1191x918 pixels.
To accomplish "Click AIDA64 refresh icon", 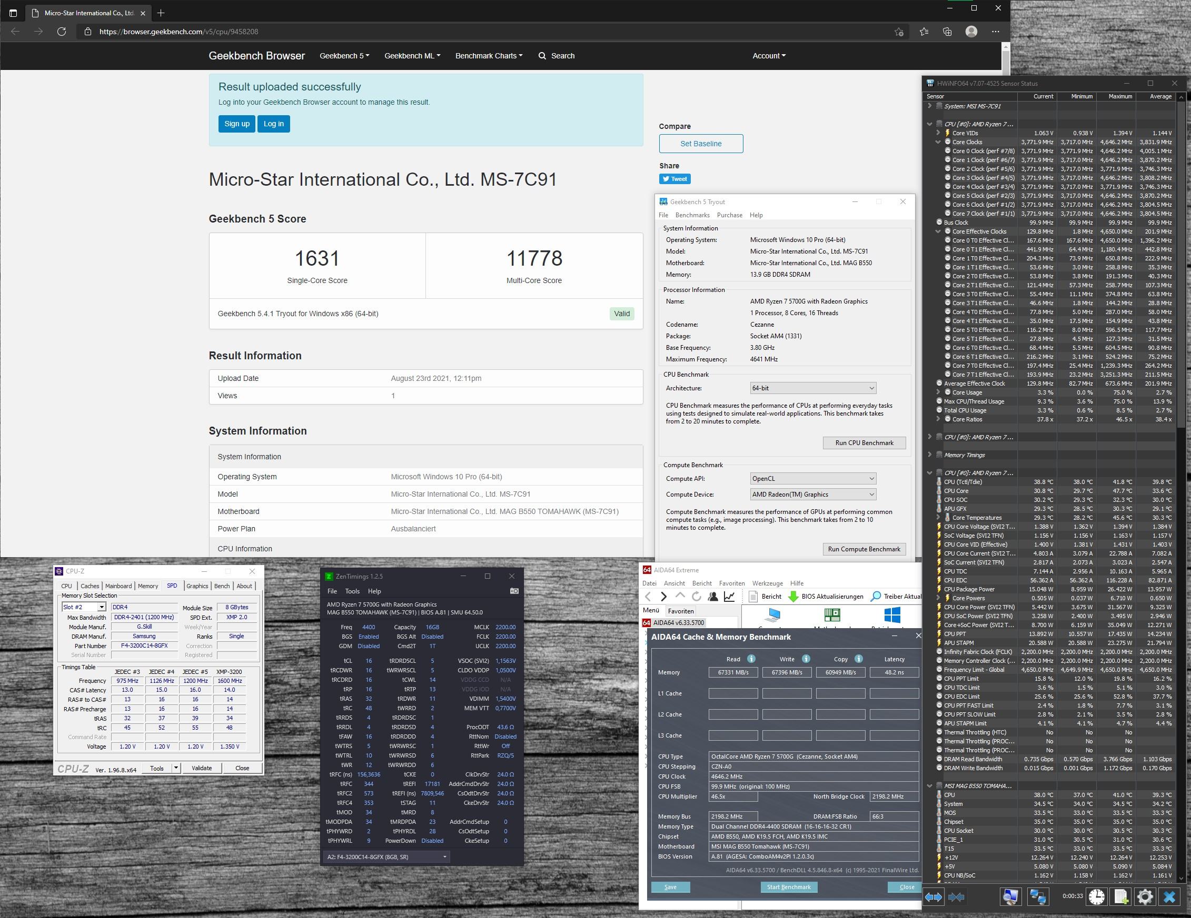I will [697, 597].
